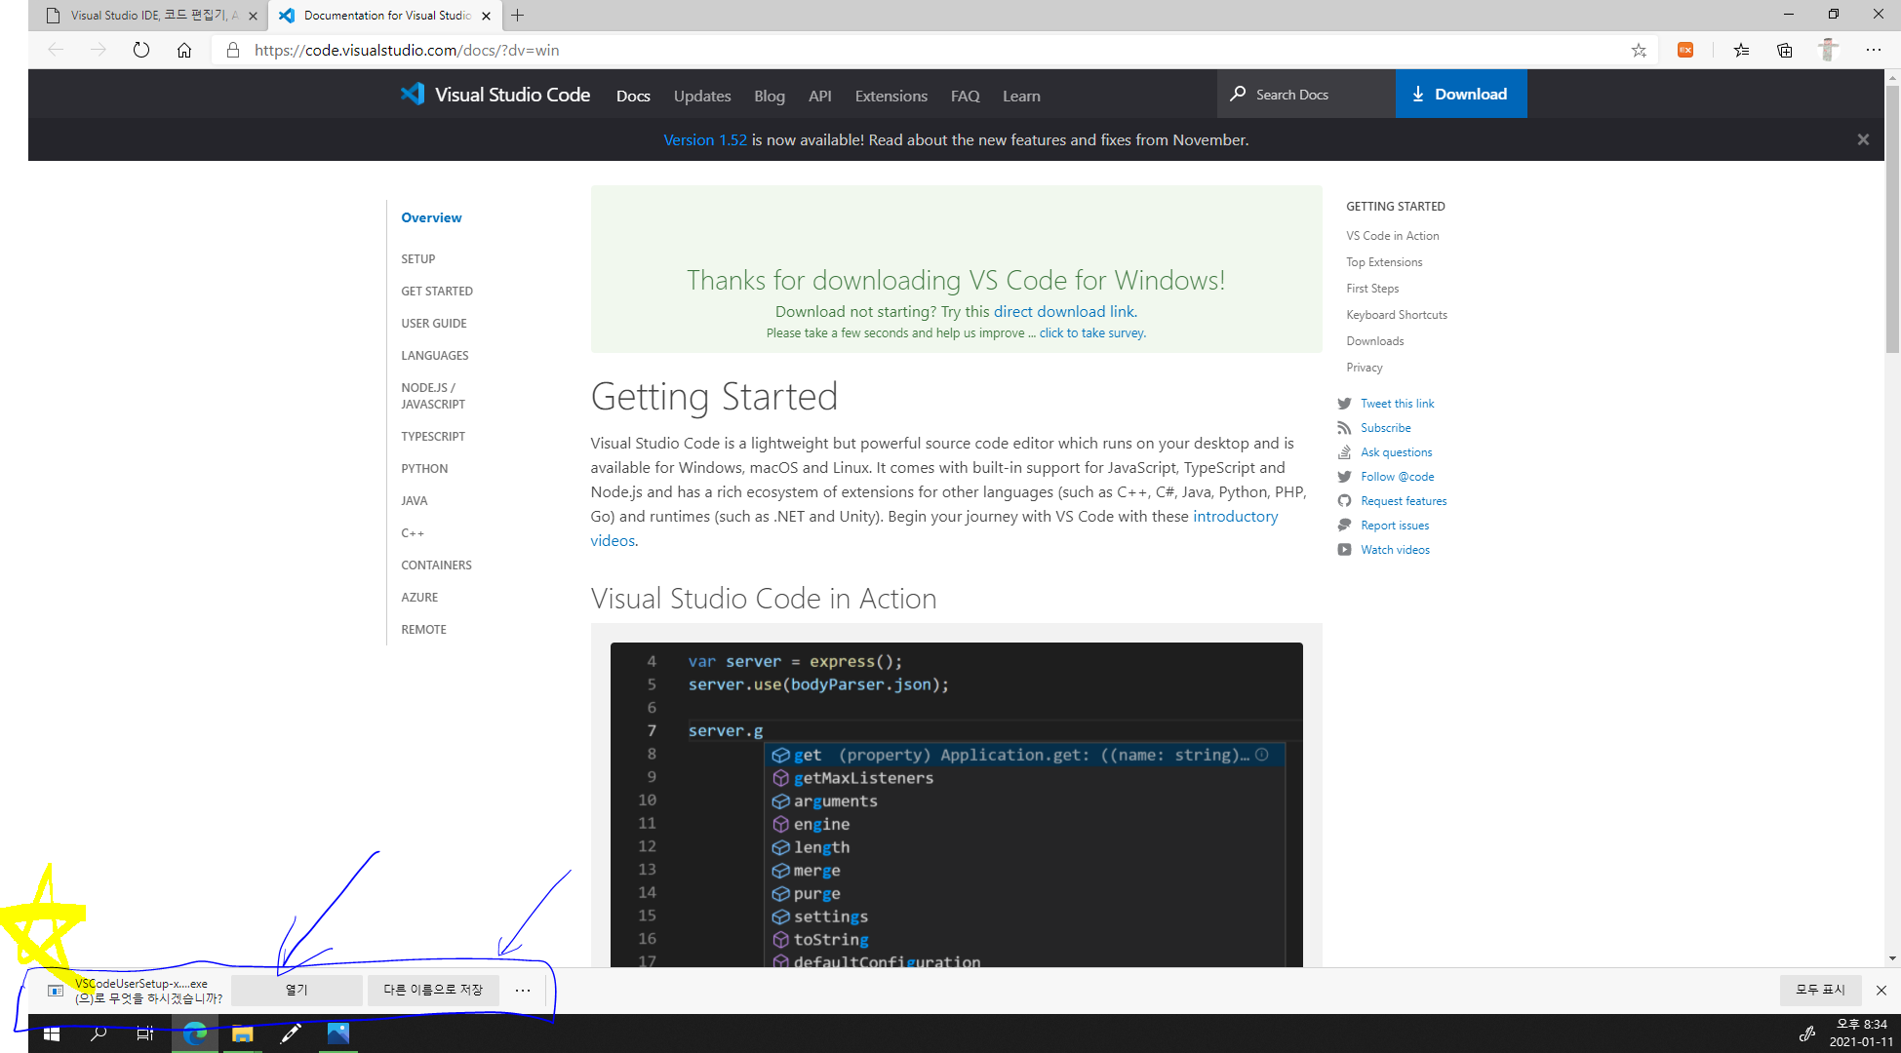The height and width of the screenshot is (1053, 1901).
Task: Open more options for downloaded file
Action: (523, 991)
